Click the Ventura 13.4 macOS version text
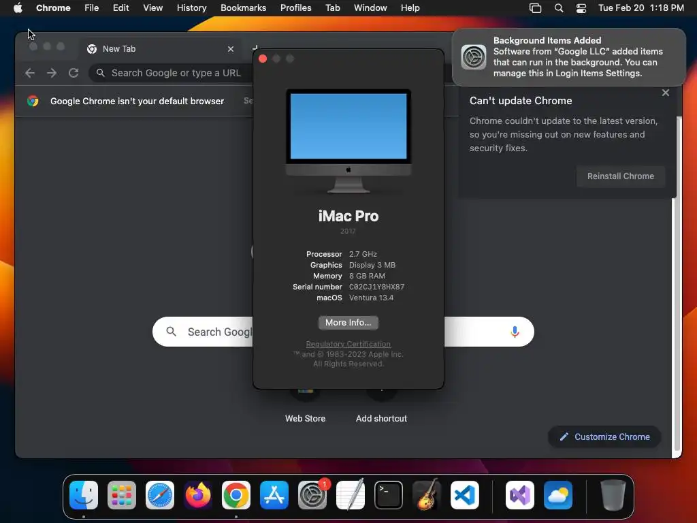Screen dimensions: 697x523 click(x=371, y=298)
